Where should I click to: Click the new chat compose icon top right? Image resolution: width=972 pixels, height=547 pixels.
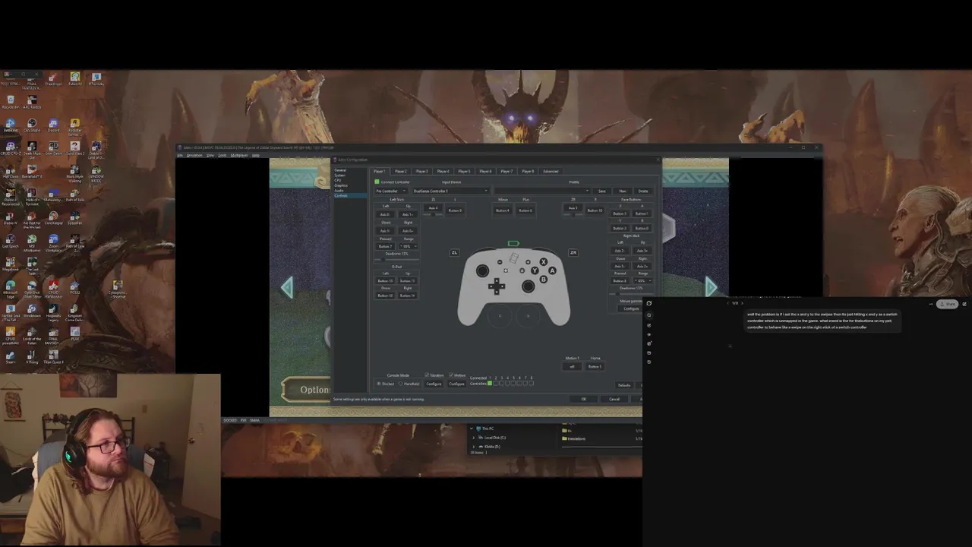(964, 304)
